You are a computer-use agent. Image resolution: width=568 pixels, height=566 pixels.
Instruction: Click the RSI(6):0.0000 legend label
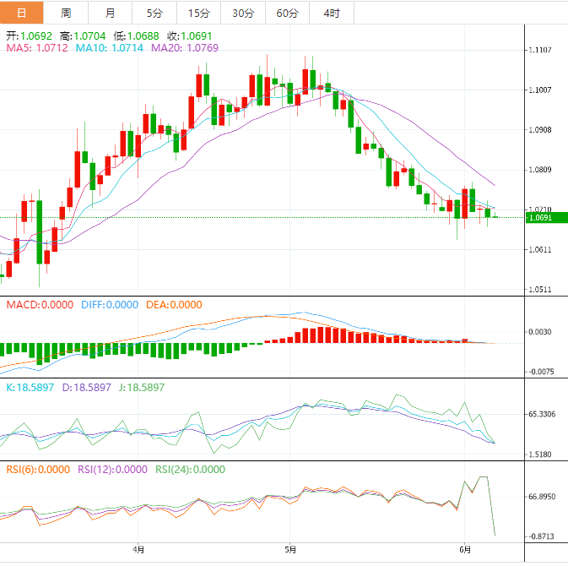[39, 470]
